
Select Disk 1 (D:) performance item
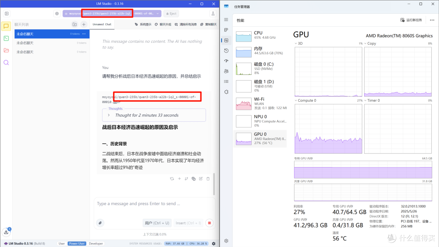coord(261,86)
